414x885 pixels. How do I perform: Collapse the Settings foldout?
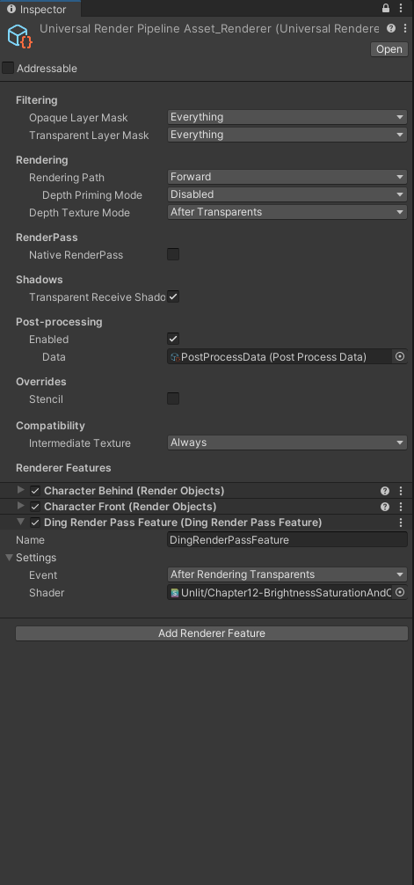coord(9,558)
